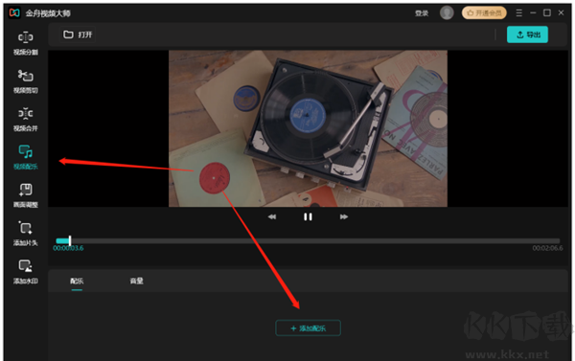Click the 开通会员 membership button

(484, 12)
